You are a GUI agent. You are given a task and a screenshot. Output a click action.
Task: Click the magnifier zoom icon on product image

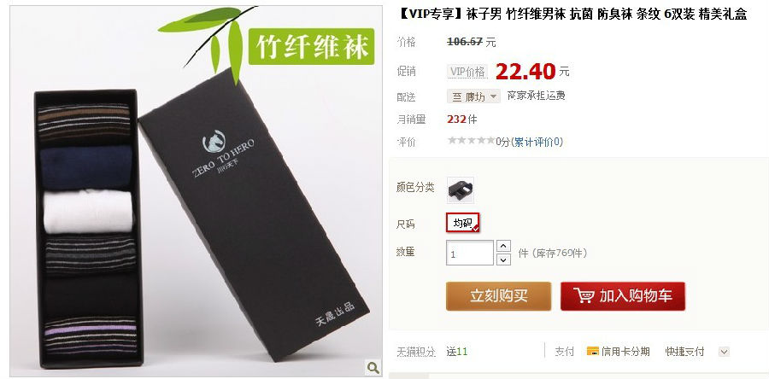[373, 367]
